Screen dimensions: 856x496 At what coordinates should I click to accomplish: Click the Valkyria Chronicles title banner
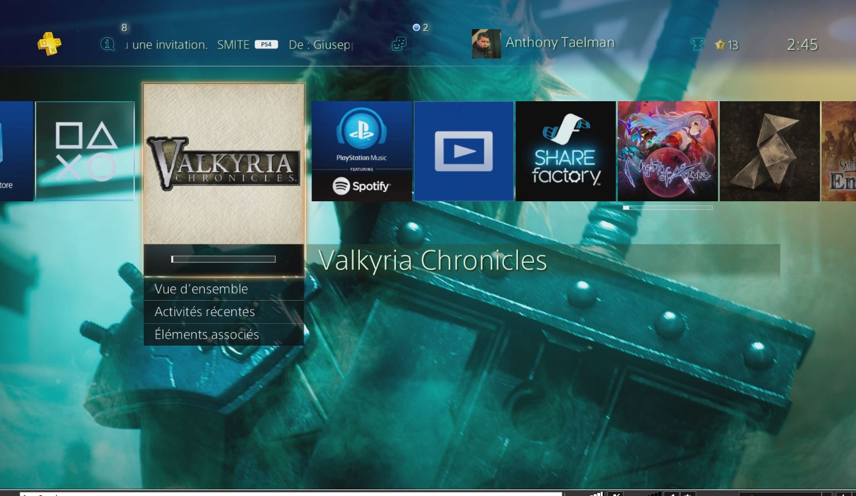coord(543,260)
